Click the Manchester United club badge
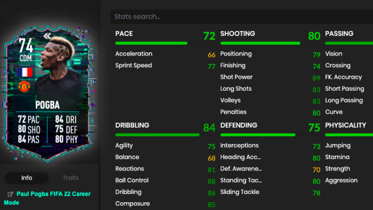Screen dimensions: 373x210 (x=24, y=86)
